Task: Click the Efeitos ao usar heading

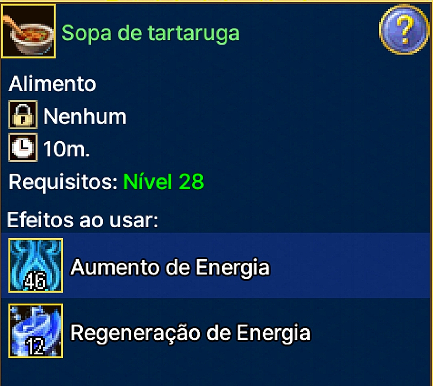Action: click(82, 220)
